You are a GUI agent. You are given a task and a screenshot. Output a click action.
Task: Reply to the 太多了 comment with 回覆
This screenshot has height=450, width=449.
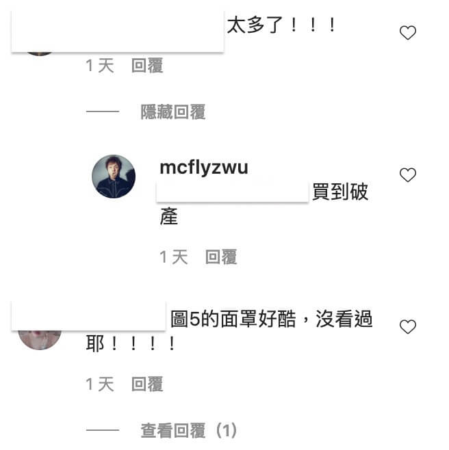[147, 66]
